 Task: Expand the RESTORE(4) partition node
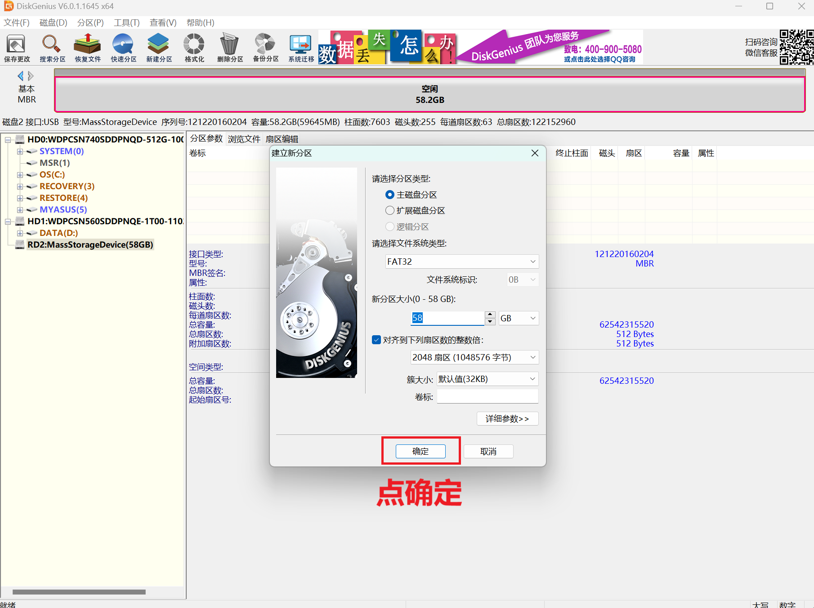click(20, 198)
